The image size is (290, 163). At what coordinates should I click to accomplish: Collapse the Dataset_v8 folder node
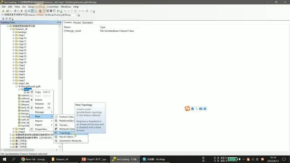[11, 29]
